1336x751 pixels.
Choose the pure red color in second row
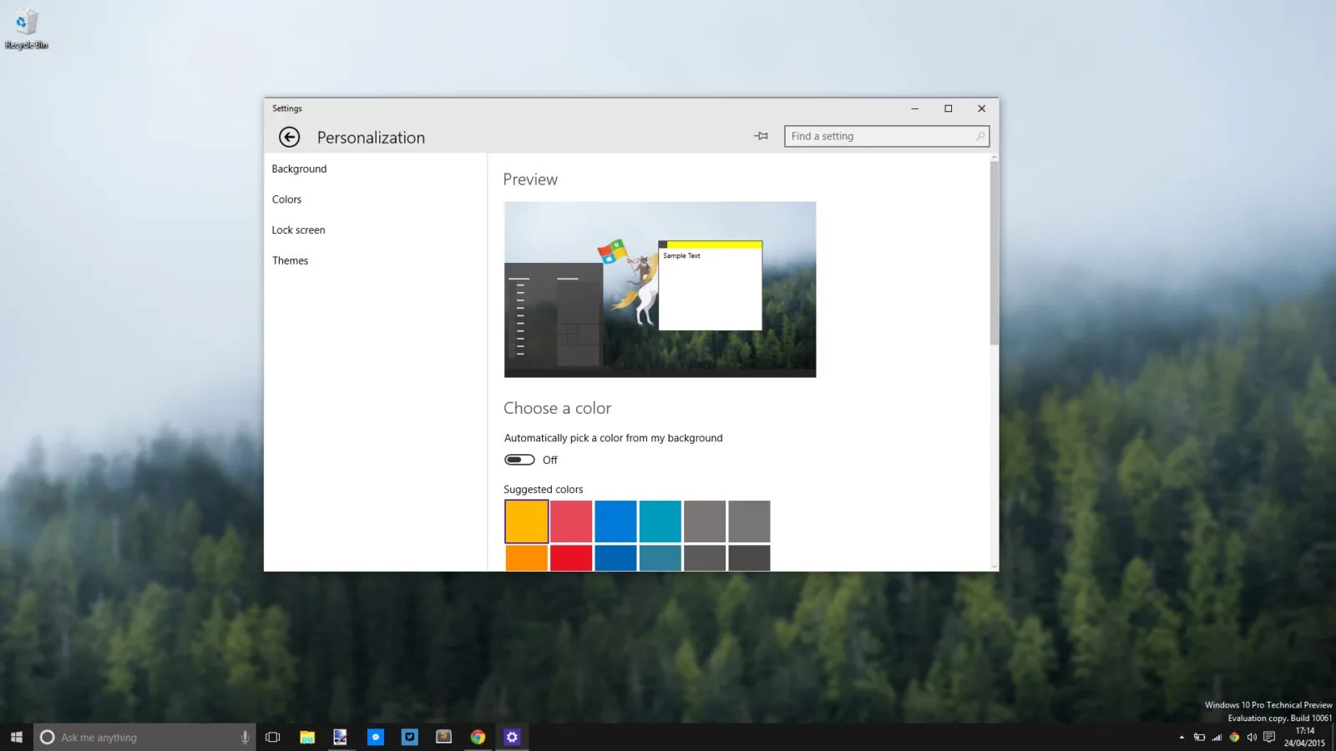[571, 558]
